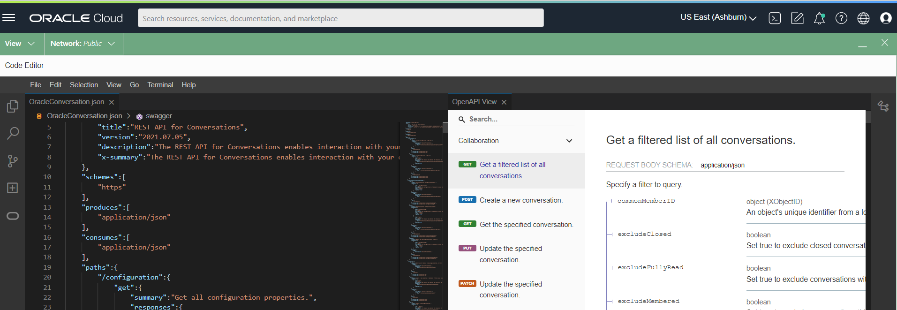Open the View dropdown in green bar
Screen dimensions: 897x310
click(x=20, y=44)
